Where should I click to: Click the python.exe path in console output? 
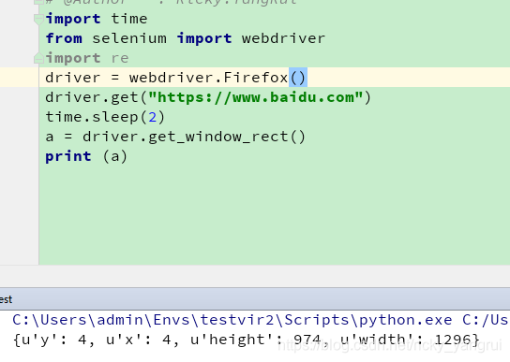pyautogui.click(x=232, y=320)
